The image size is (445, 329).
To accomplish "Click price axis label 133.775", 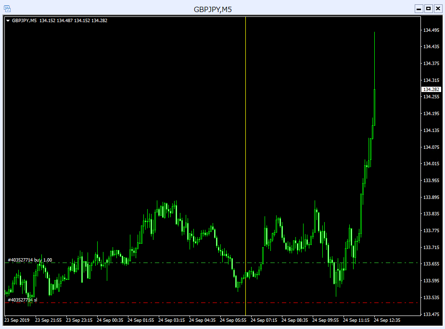I will pyautogui.click(x=431, y=230).
